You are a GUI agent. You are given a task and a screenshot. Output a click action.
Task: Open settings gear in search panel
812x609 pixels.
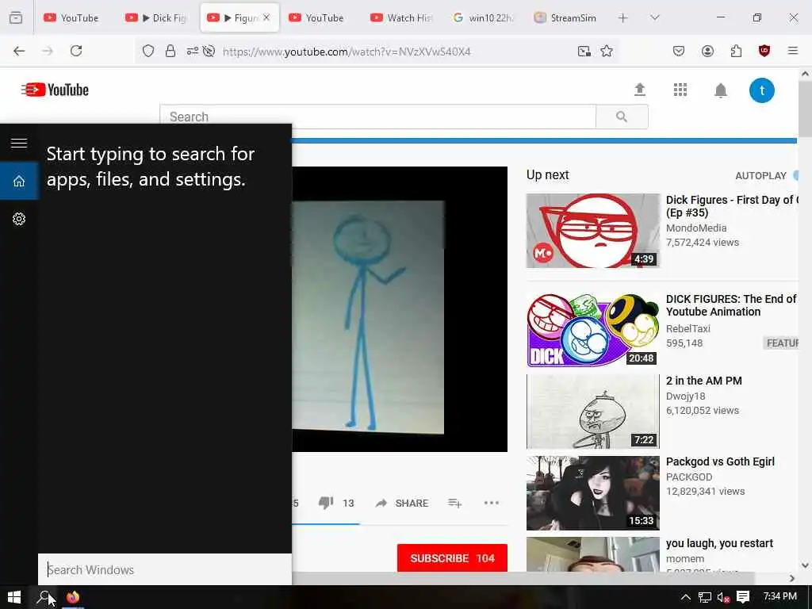[x=19, y=219]
